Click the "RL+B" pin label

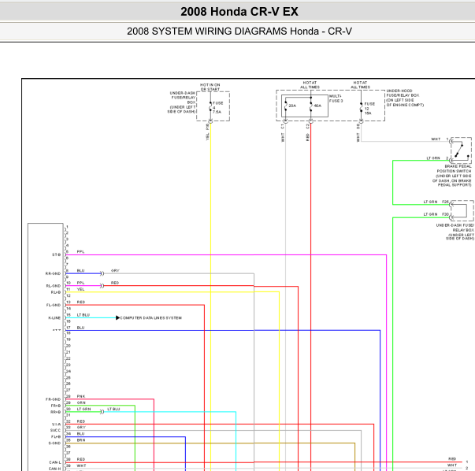tap(56, 292)
